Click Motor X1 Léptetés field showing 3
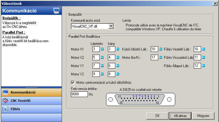The width and height of the screenshot is (219, 122). tap(96, 49)
